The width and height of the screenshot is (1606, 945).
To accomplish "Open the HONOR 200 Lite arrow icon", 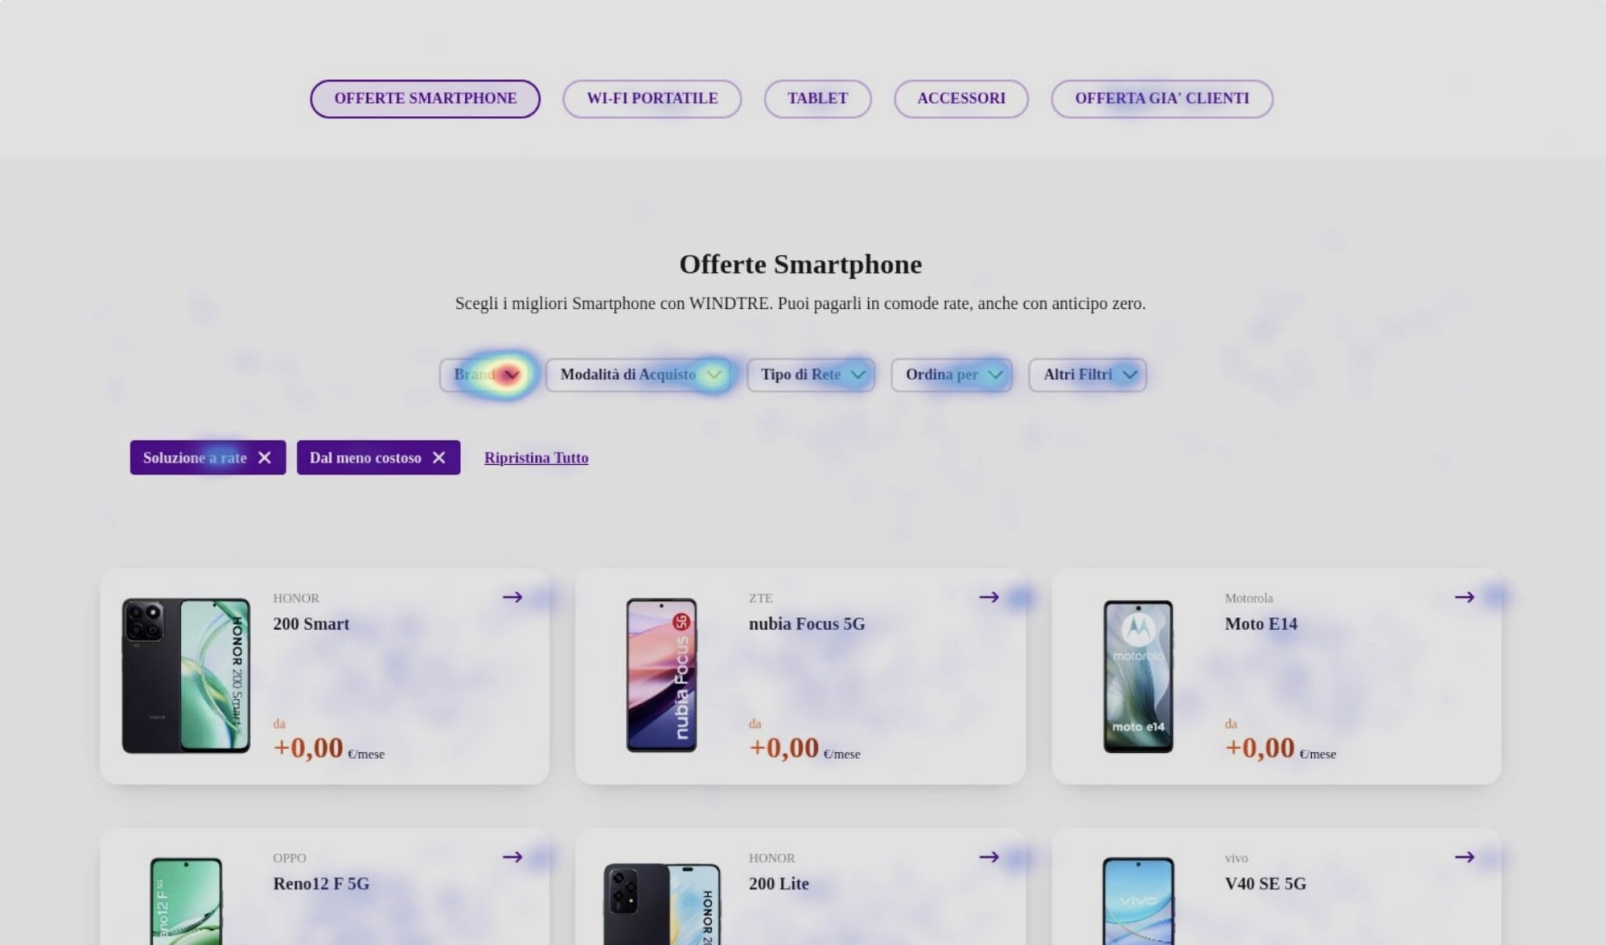I will click(x=989, y=856).
